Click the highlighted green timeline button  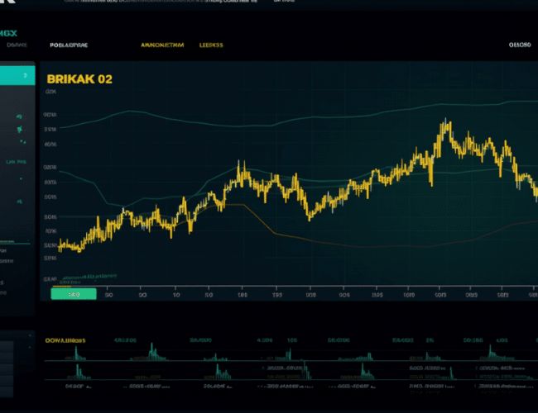74,293
